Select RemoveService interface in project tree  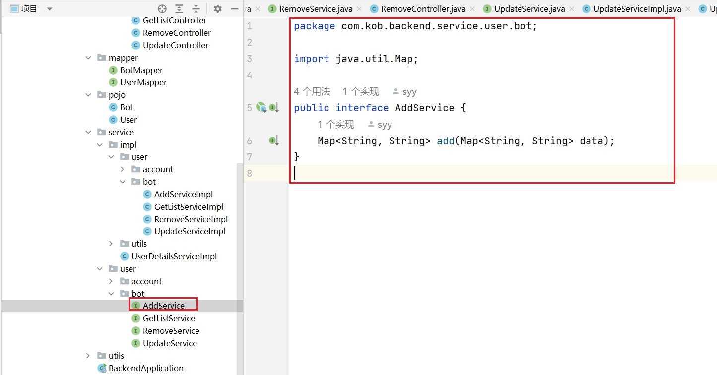point(171,331)
